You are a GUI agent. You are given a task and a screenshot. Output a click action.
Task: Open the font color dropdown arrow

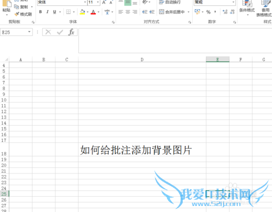click(98, 12)
